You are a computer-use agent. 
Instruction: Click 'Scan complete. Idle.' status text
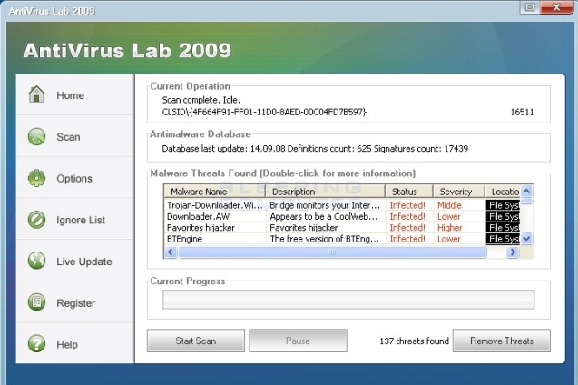coord(201,100)
